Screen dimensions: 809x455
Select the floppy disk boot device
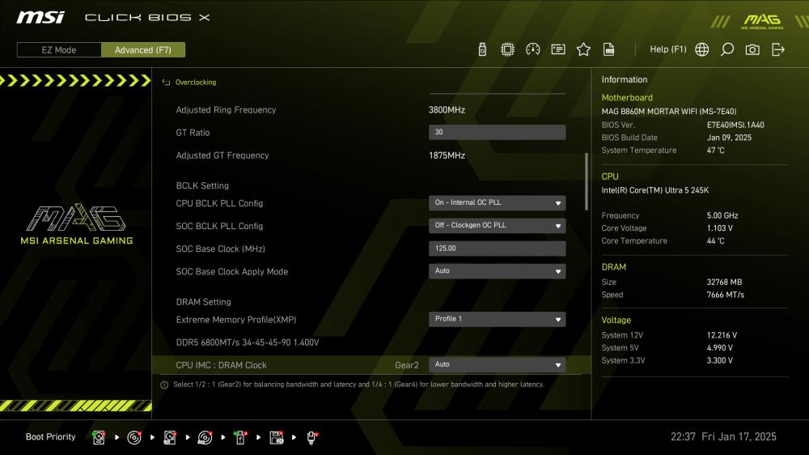point(277,437)
